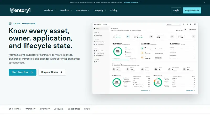Dismiss the announcement banner with the X
Screen dimensions: 210x115
[x=204, y=2]
